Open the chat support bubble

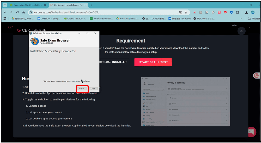coord(251,132)
